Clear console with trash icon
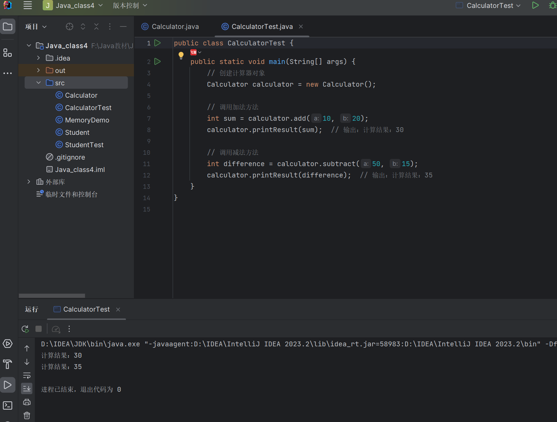Image resolution: width=557 pixels, height=422 pixels. 27,415
